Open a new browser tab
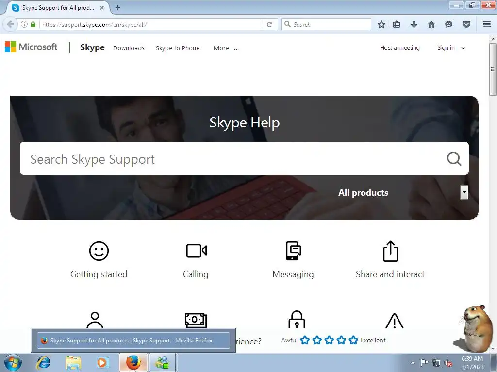Screen dimensions: 497x372 tap(118, 8)
